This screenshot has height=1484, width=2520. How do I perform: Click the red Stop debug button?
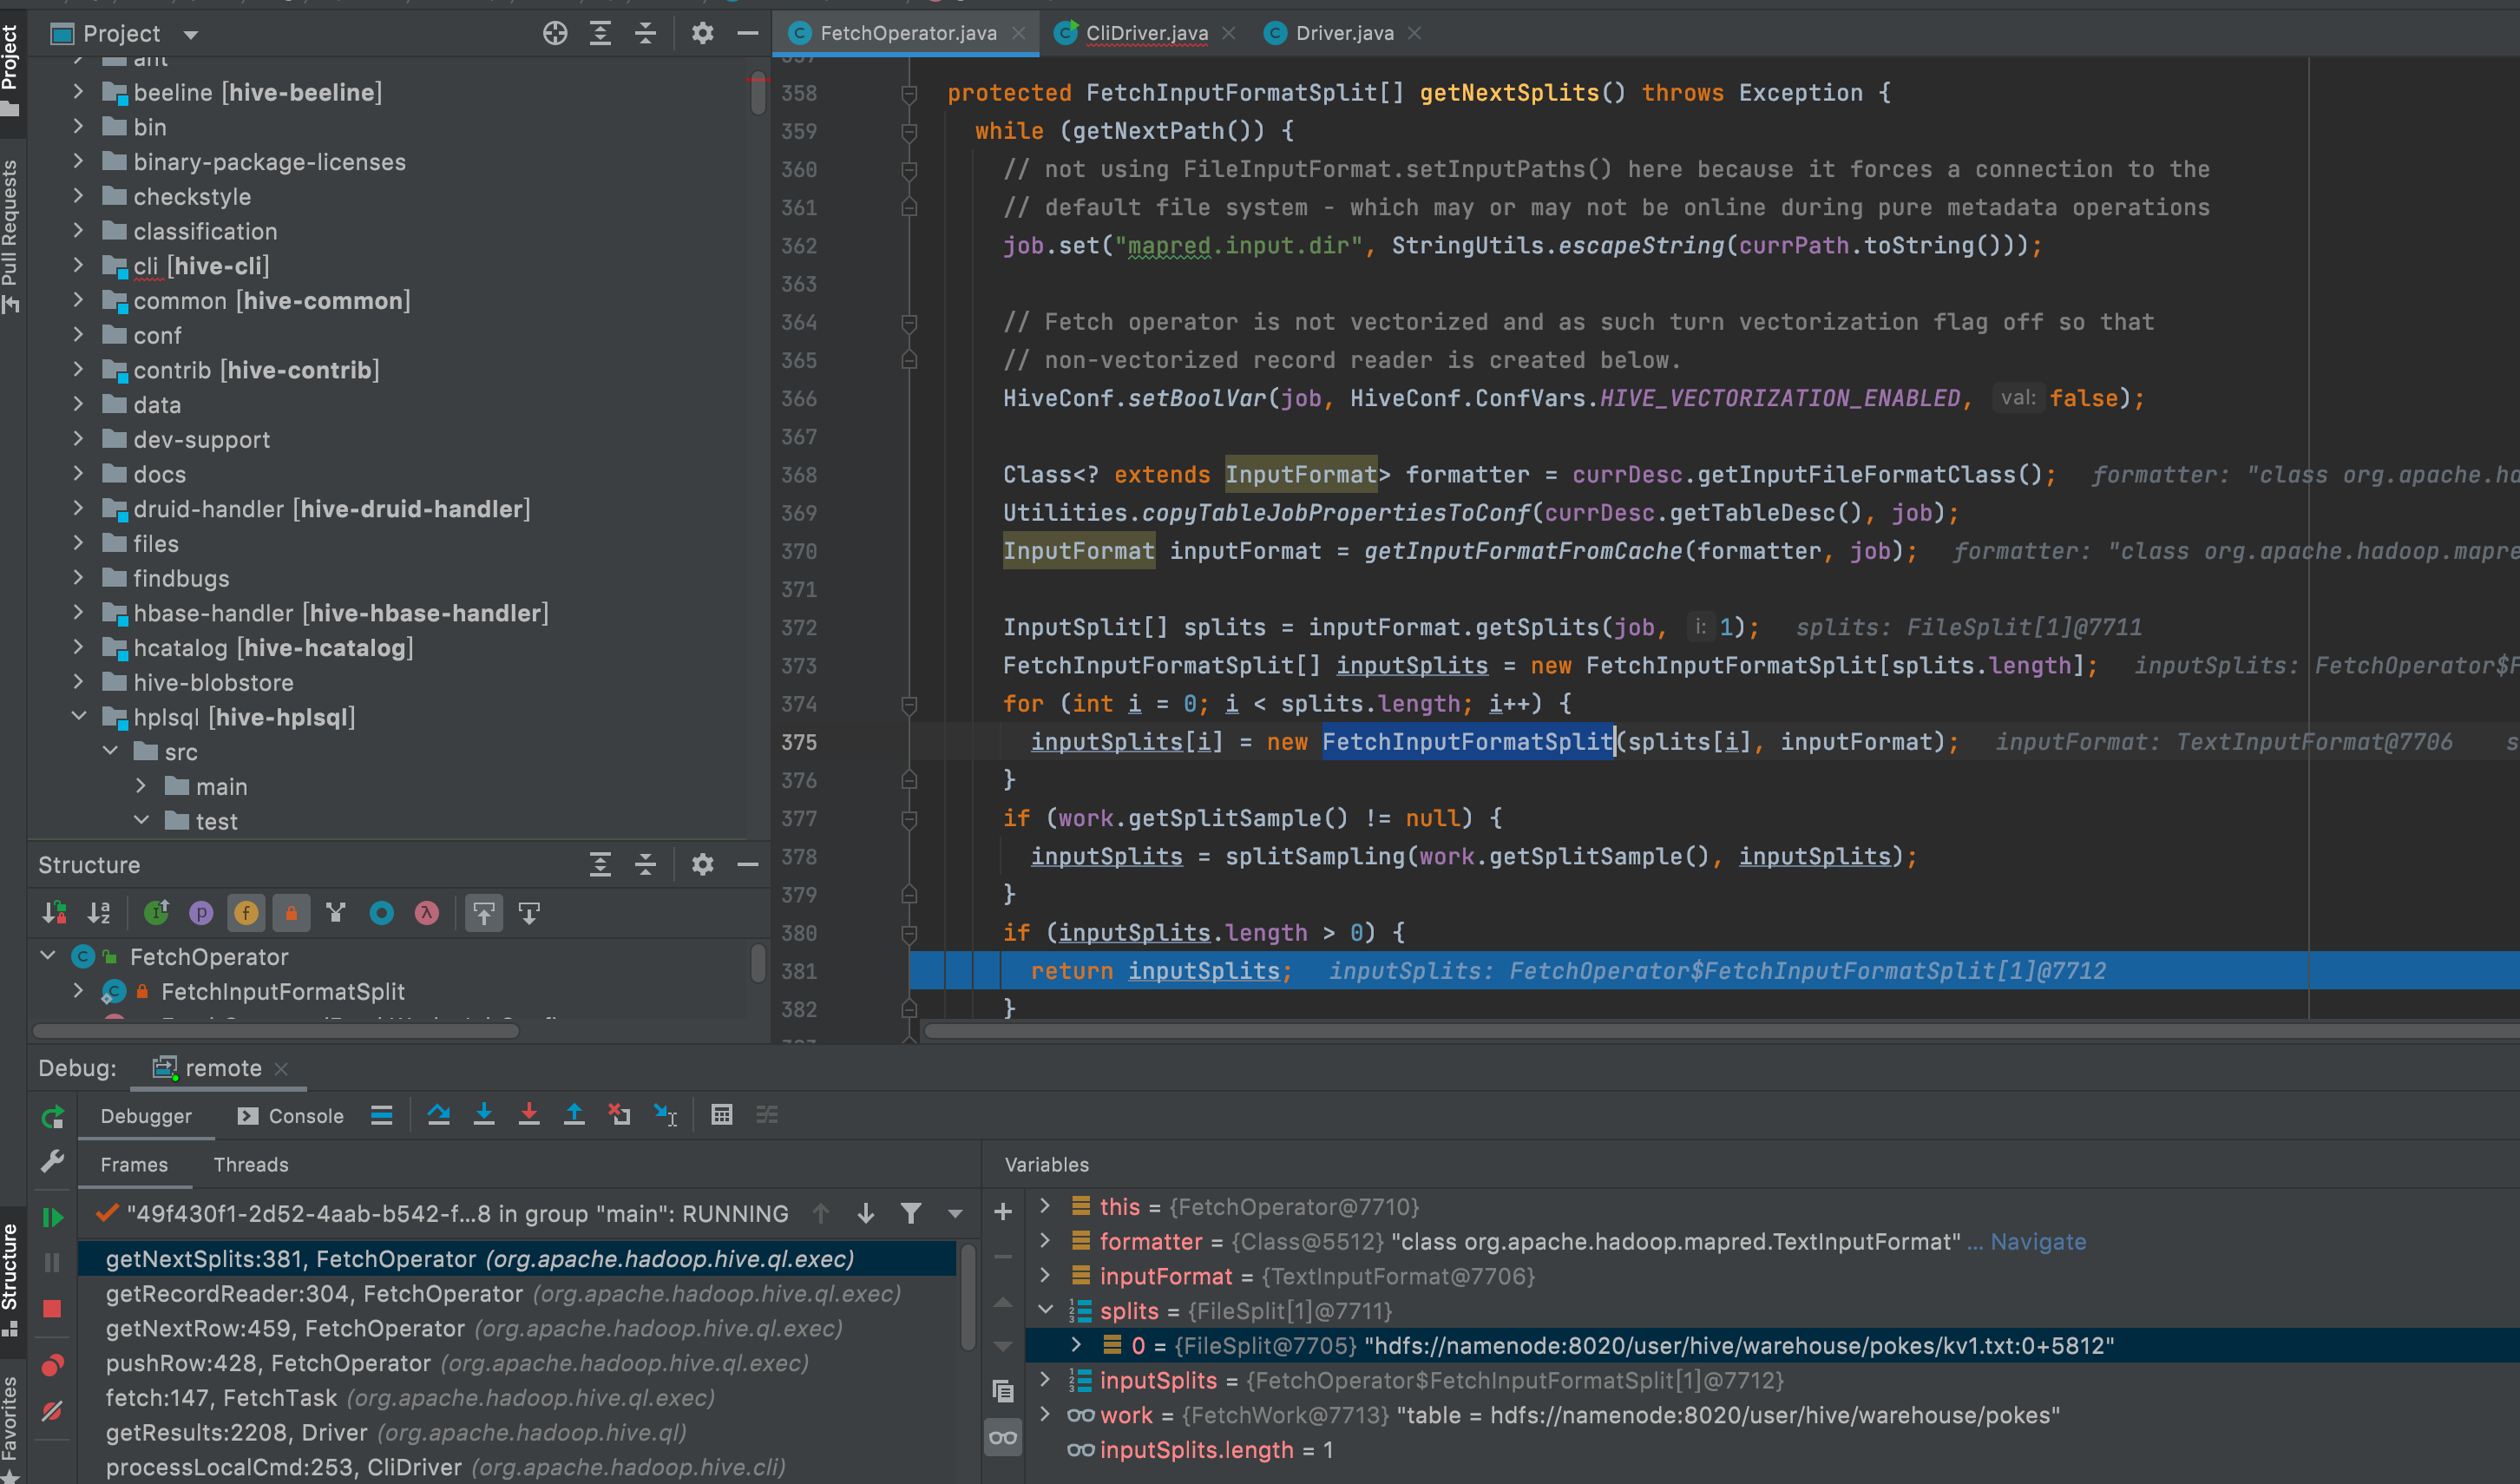(53, 1309)
